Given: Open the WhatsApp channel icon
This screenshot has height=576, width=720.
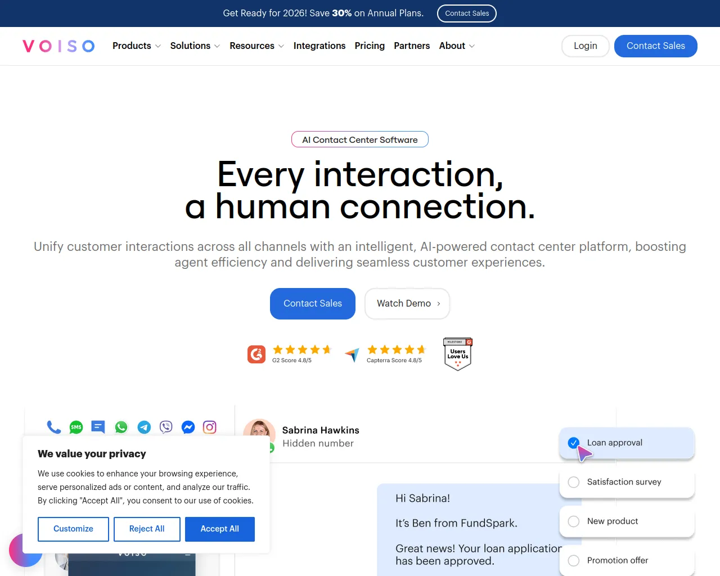Looking at the screenshot, I should click(121, 427).
